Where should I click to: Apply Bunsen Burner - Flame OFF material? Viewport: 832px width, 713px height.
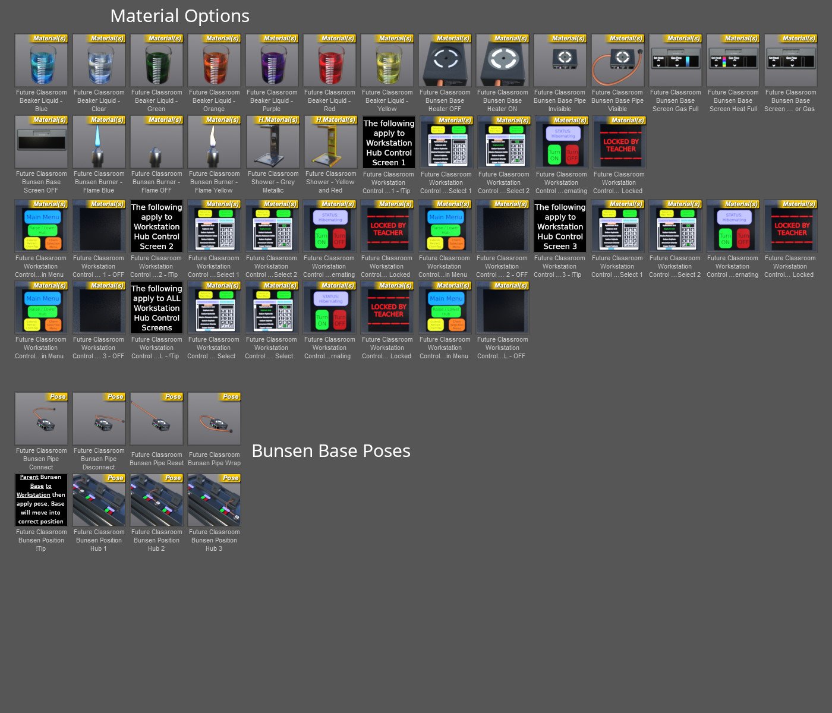click(x=156, y=141)
